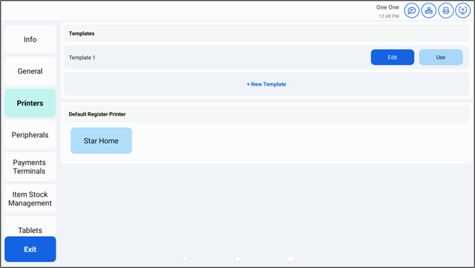Tap the Android back navigation arrow
The height and width of the screenshot is (268, 475).
pos(185,259)
